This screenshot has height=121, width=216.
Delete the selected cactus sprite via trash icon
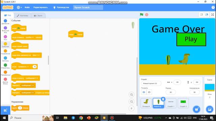pyautogui.click(x=163, y=99)
